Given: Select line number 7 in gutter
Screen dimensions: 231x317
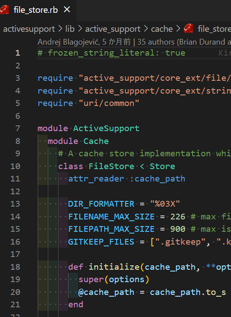Looking at the screenshot, I should [18, 128].
